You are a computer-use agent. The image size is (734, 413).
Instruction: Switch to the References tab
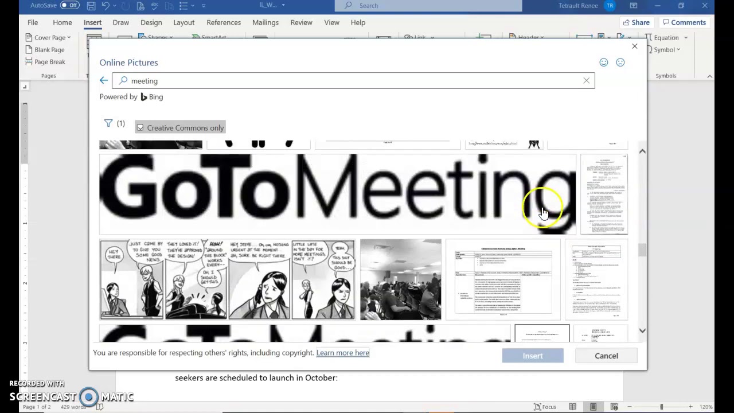coord(224,22)
